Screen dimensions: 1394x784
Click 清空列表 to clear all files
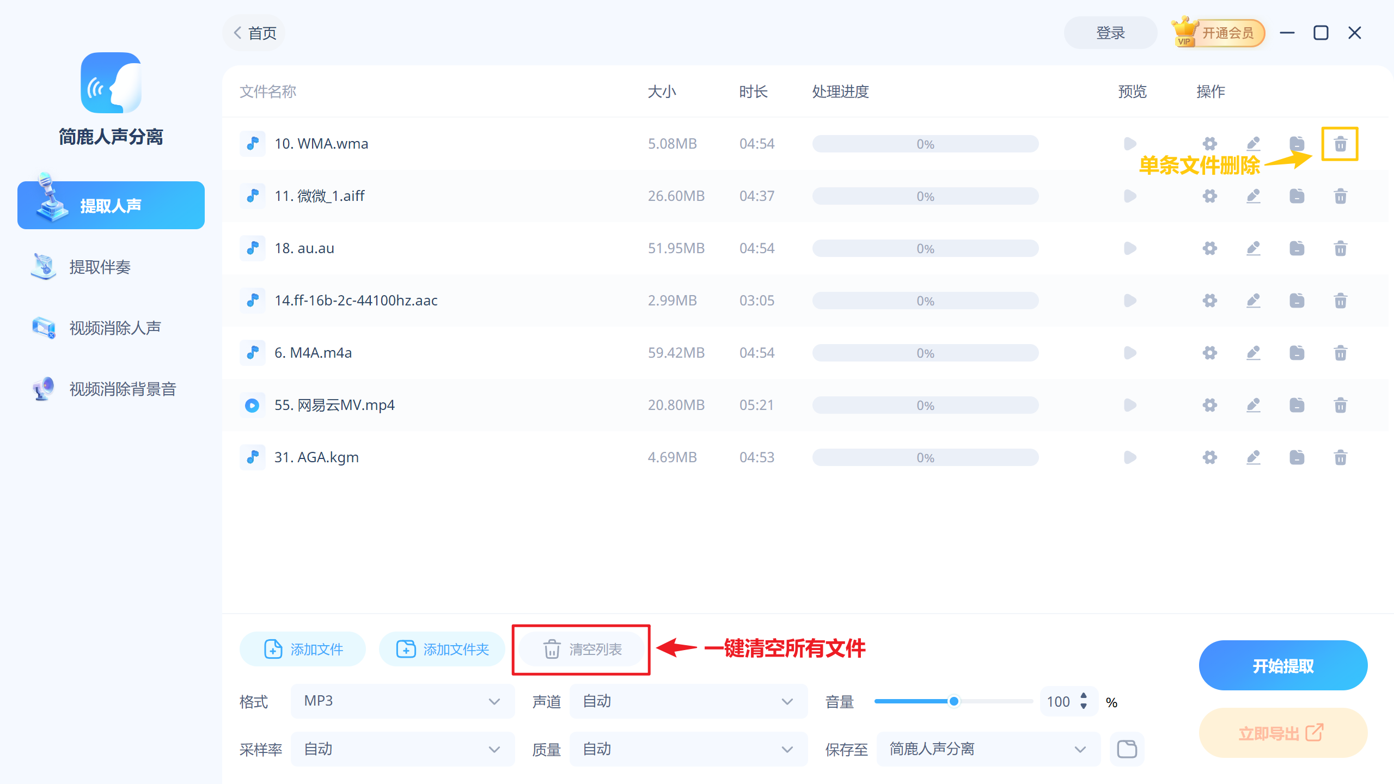[582, 650]
